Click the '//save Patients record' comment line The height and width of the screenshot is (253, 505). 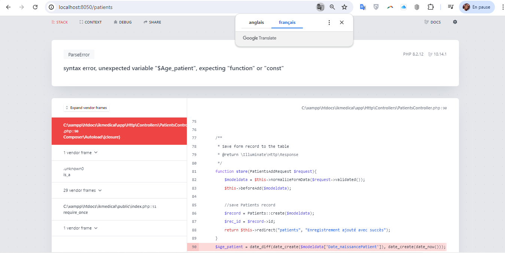[x=250, y=205]
